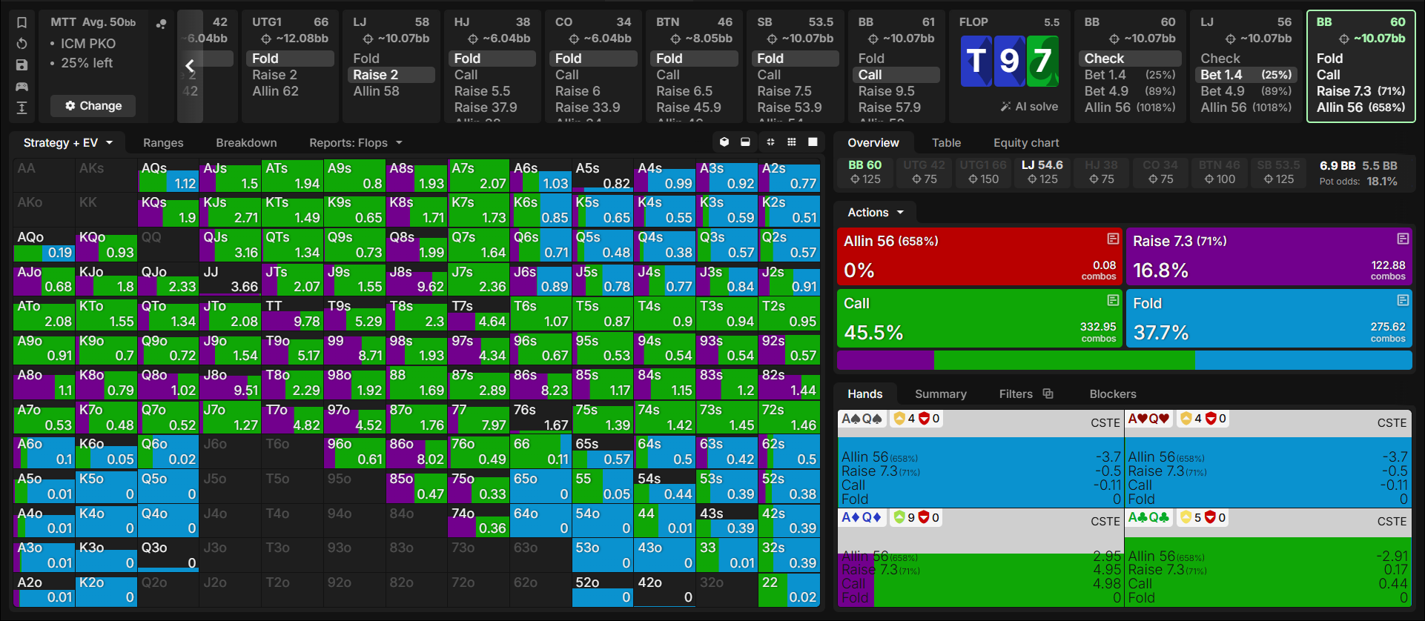This screenshot has width=1425, height=621.
Task: Click the strategy frequency color bar under the actions
Action: pyautogui.click(x=1124, y=360)
